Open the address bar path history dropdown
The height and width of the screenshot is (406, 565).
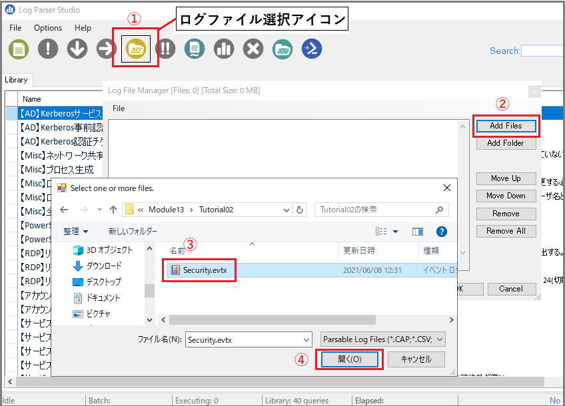coord(286,210)
